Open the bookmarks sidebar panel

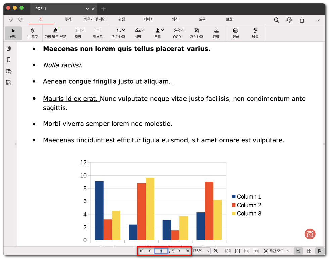click(9, 60)
